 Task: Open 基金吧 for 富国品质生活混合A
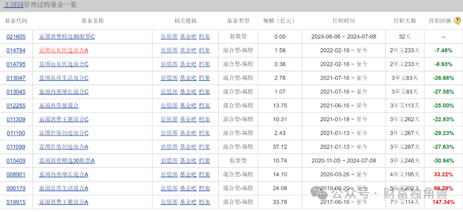coord(188,188)
